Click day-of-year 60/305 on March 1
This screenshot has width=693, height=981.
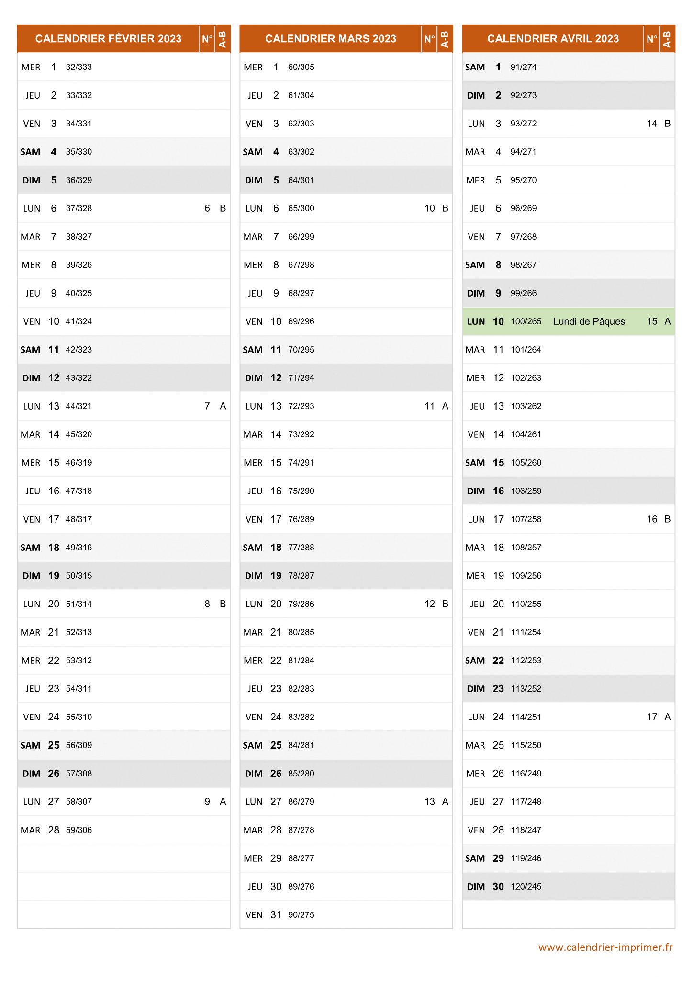[x=301, y=67]
